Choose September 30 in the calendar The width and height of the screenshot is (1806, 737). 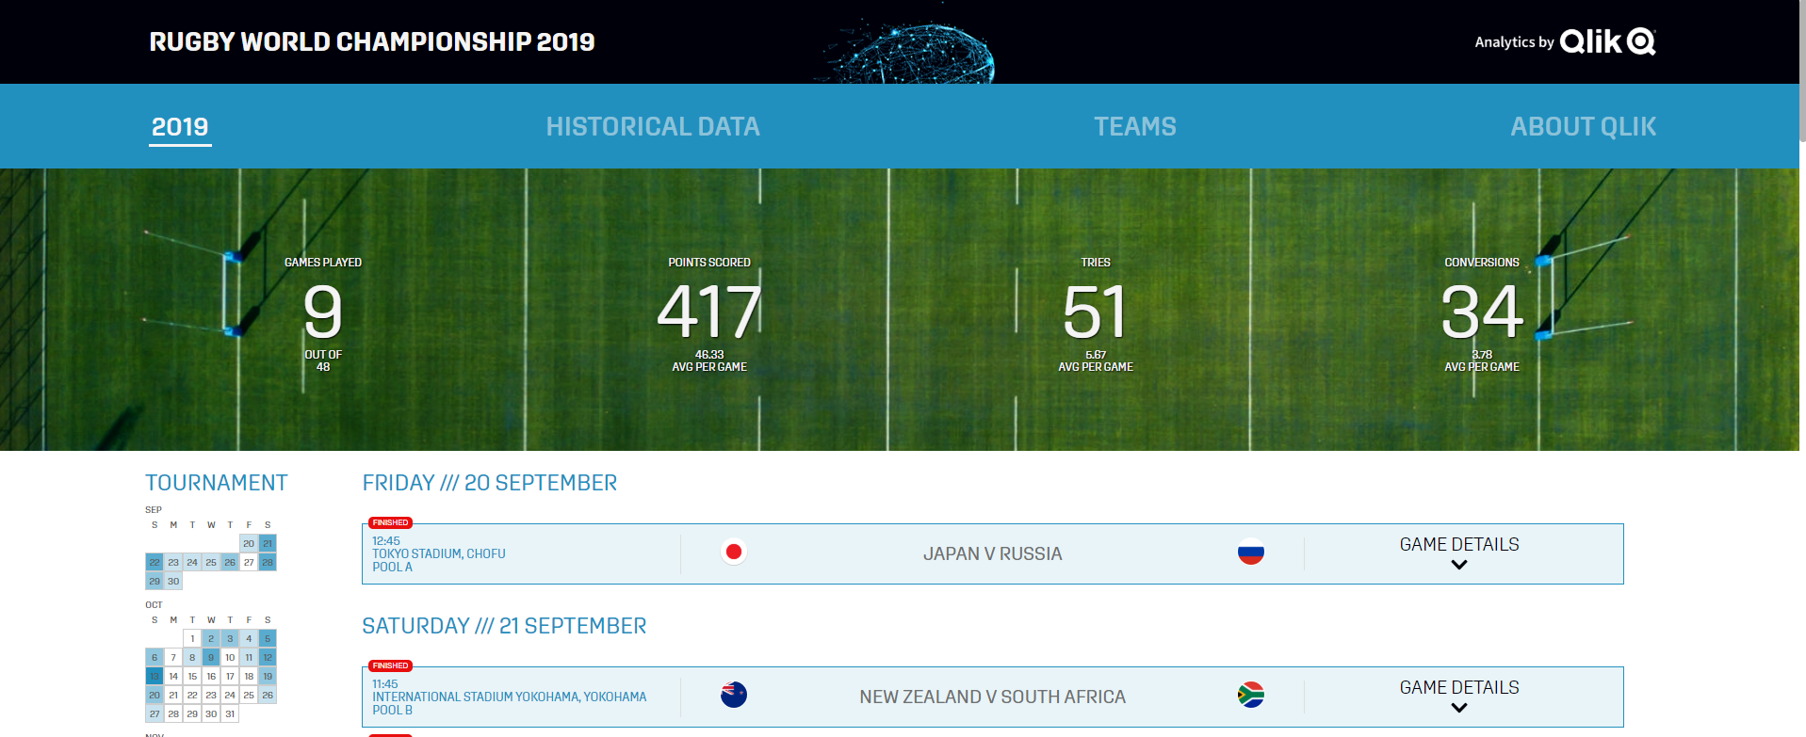coord(173,581)
